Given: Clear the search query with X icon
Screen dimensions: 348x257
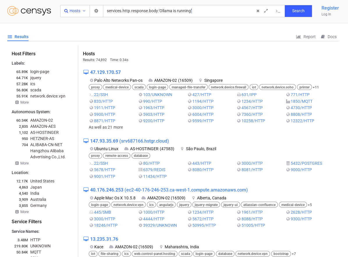Looking at the screenshot, I should click(258, 11).
